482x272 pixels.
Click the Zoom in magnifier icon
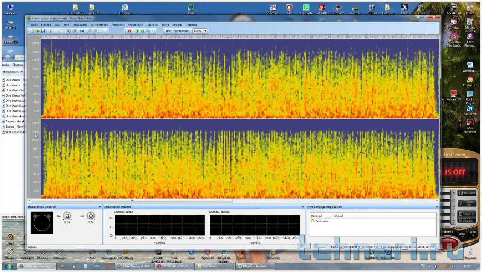89,31
